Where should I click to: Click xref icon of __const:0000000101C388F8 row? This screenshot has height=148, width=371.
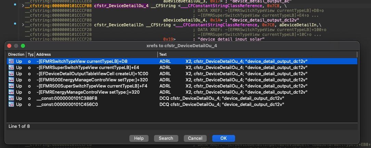tap(11, 98)
